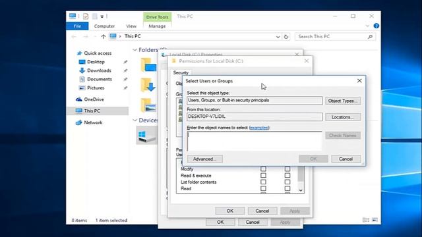Click Cancel in Local Disk Properties window
The image size is (422, 237).
[x=253, y=223]
